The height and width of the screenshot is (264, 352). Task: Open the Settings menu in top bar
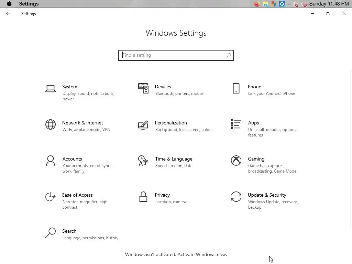point(29,4)
